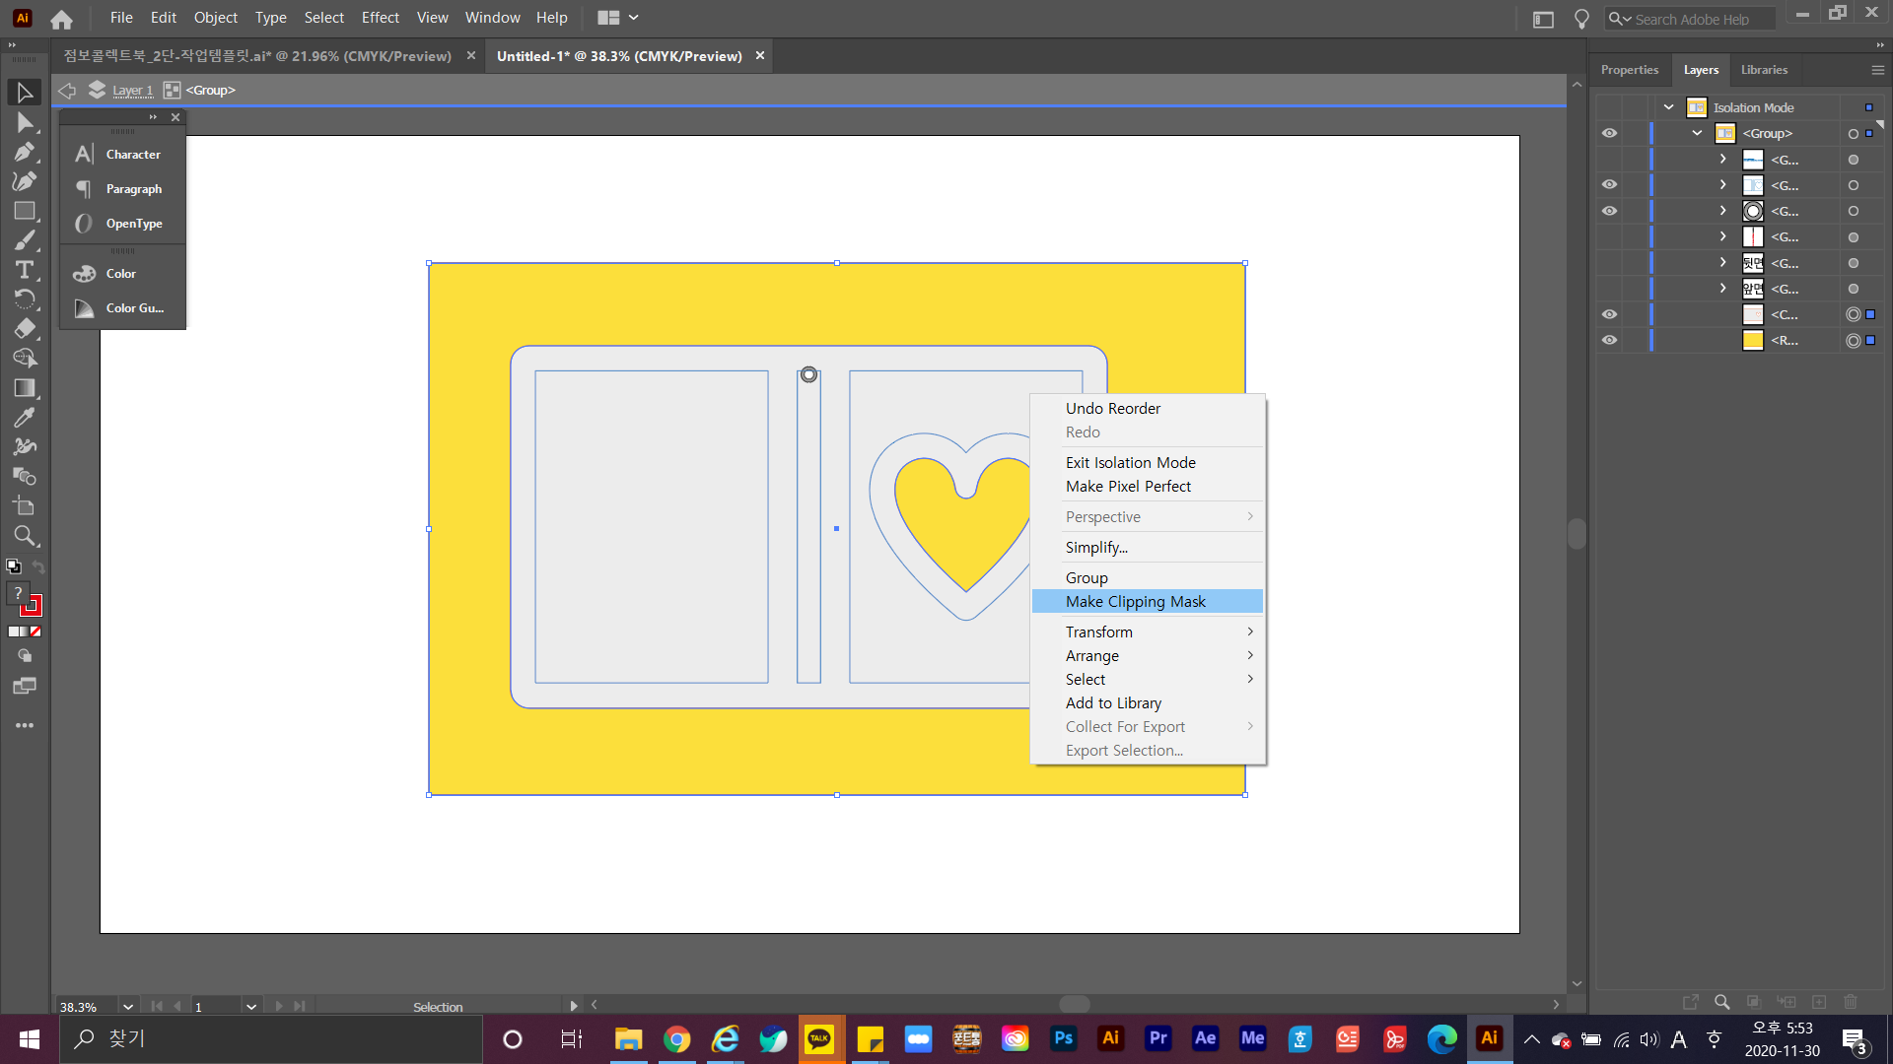Hide the top <Group> layer visibility

[1609, 133]
